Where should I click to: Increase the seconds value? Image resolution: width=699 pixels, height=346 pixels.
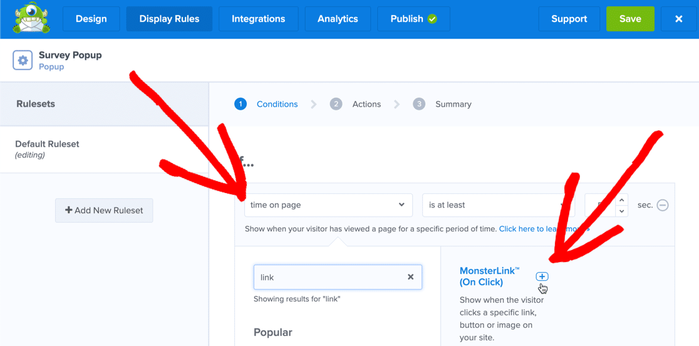623,199
